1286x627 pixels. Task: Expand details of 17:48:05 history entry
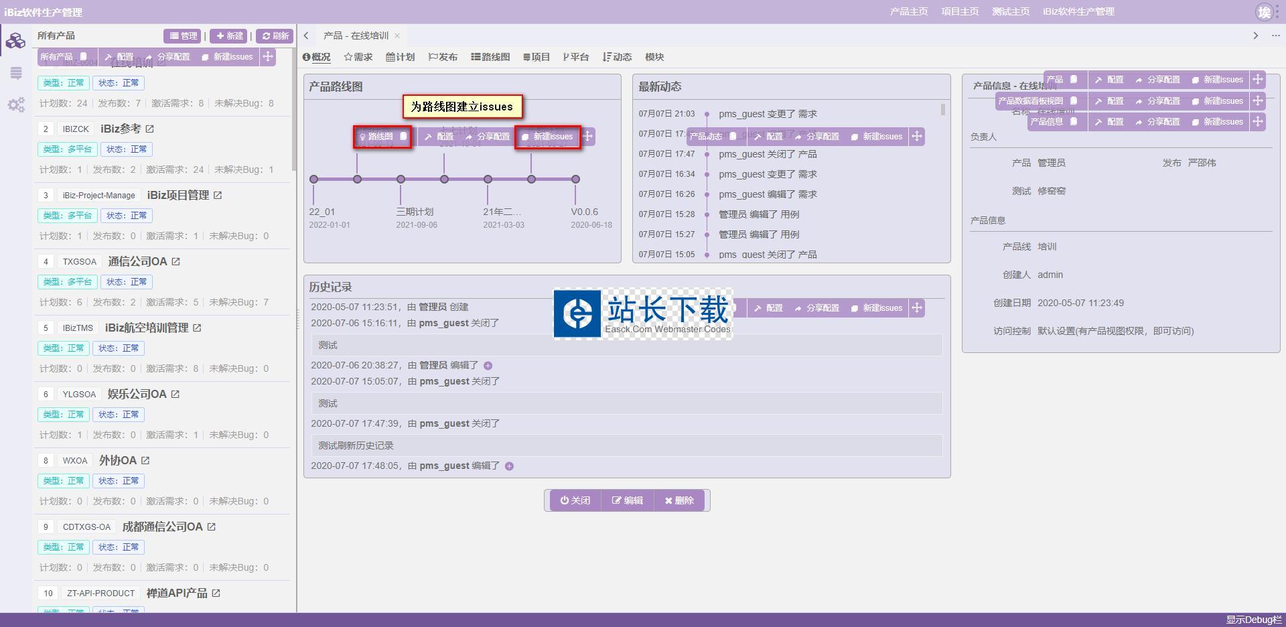tap(509, 466)
